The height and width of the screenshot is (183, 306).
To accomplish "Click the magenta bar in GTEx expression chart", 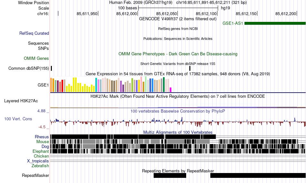I will [170, 90].
